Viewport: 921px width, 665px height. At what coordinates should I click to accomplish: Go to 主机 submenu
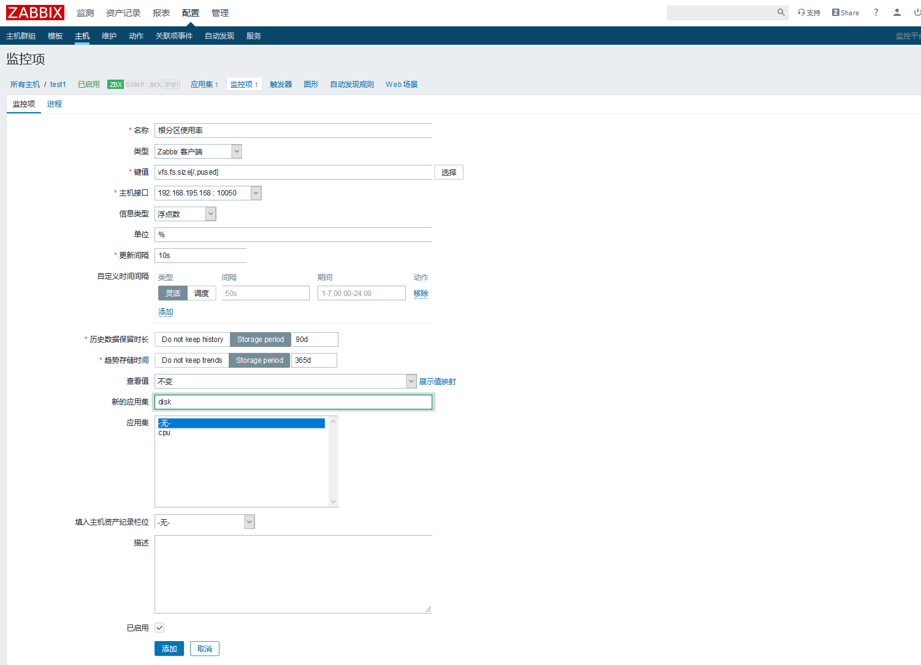(x=82, y=36)
